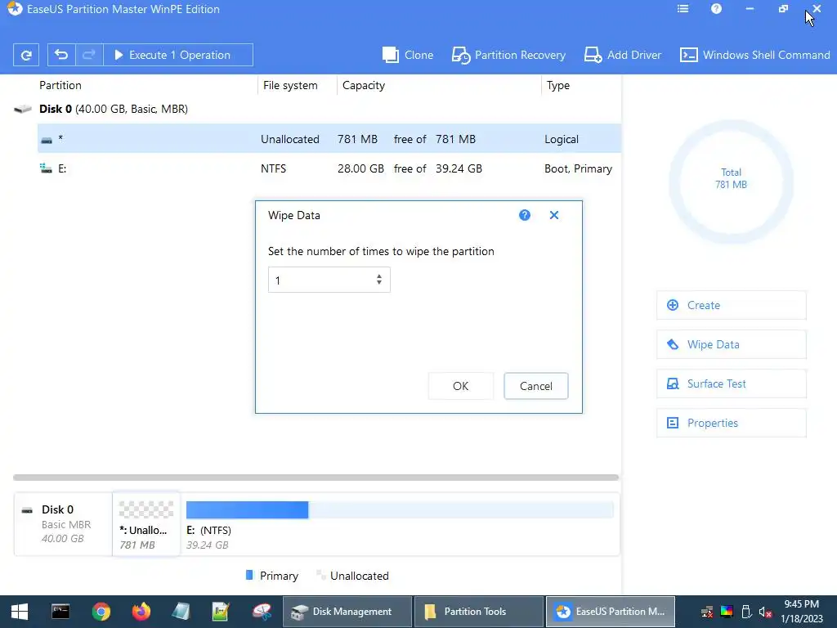Screen dimensions: 837x628
Task: Start Surface Test from side panel
Action: (x=731, y=384)
